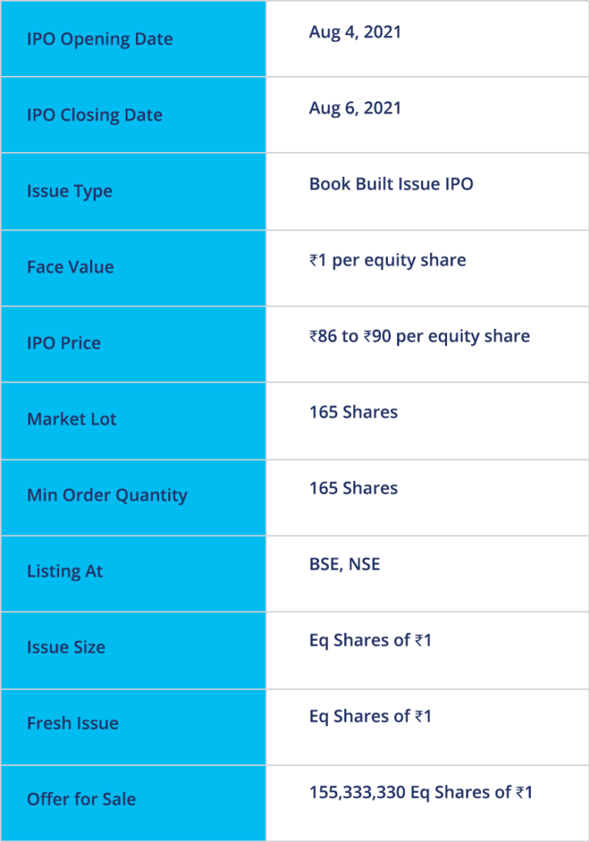Image resolution: width=590 pixels, height=842 pixels.
Task: Click the Issue Type label
Action: click(70, 192)
